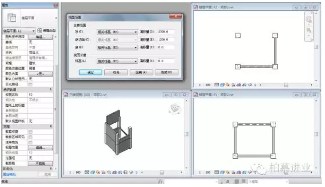Click 视图范围 编辑 button in Properties
This screenshot has width=325, height=187.
pos(40,147)
